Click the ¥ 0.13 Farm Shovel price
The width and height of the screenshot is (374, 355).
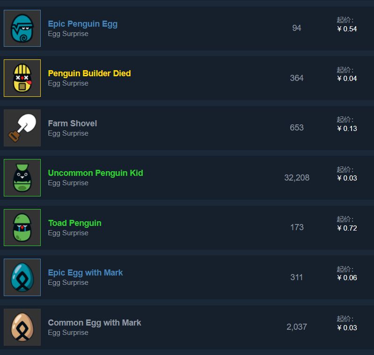(x=347, y=129)
